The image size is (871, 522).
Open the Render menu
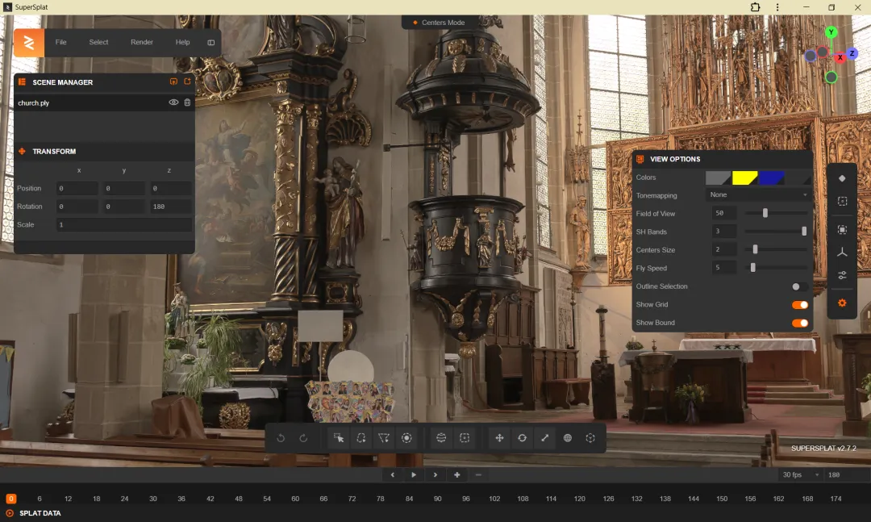(x=142, y=42)
